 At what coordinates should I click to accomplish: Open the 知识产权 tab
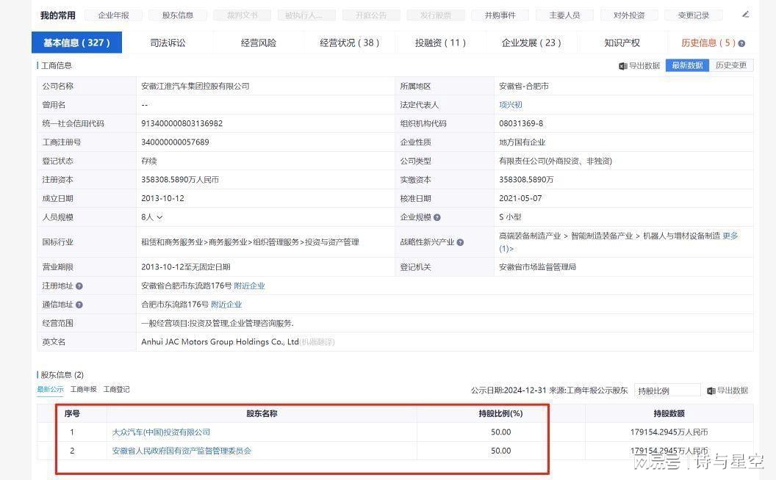(622, 43)
